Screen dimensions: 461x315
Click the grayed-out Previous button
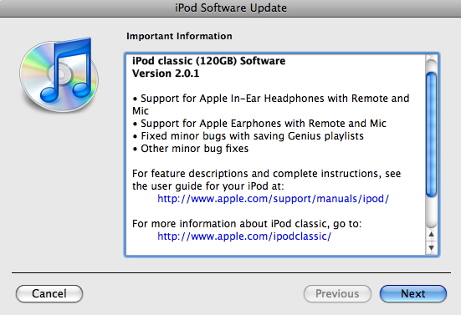337,293
